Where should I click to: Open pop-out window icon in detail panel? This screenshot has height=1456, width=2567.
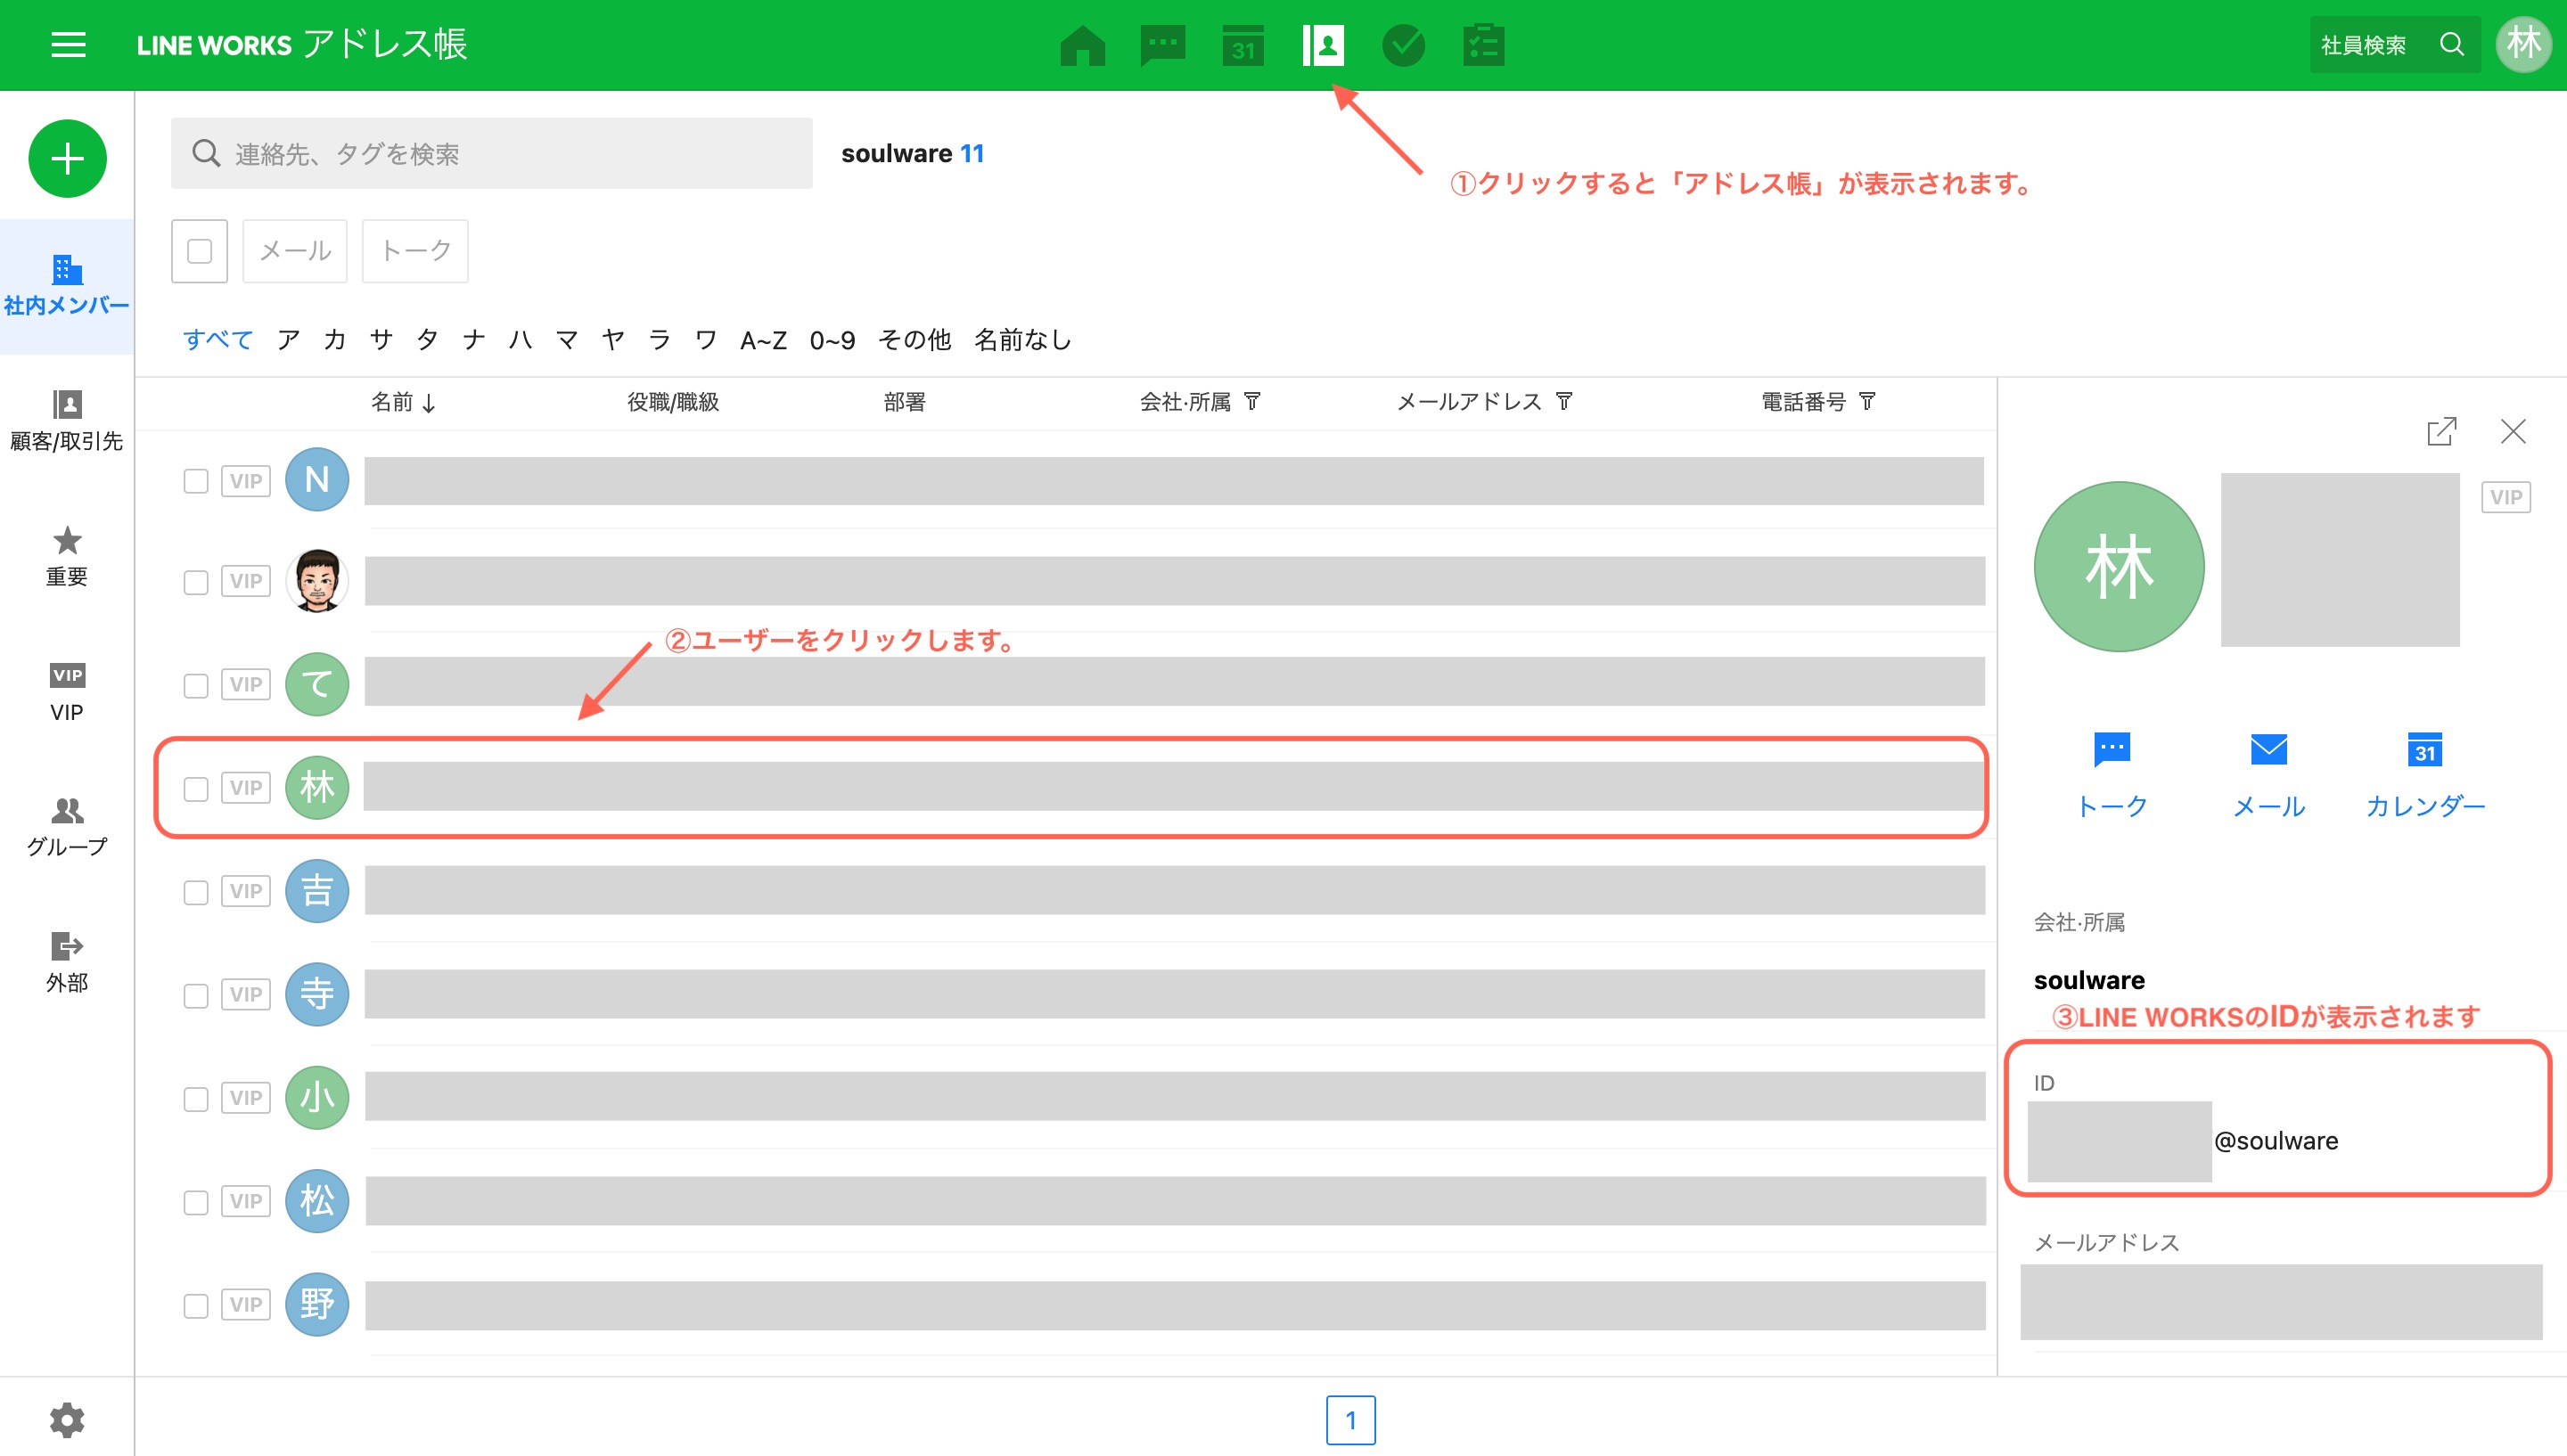click(2441, 431)
